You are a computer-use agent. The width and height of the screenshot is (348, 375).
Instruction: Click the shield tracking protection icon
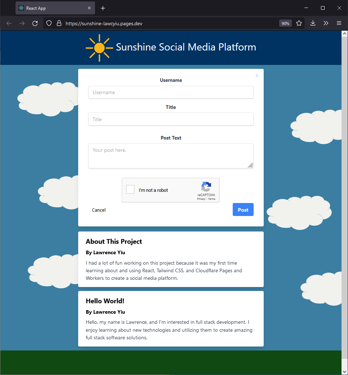[x=49, y=23]
